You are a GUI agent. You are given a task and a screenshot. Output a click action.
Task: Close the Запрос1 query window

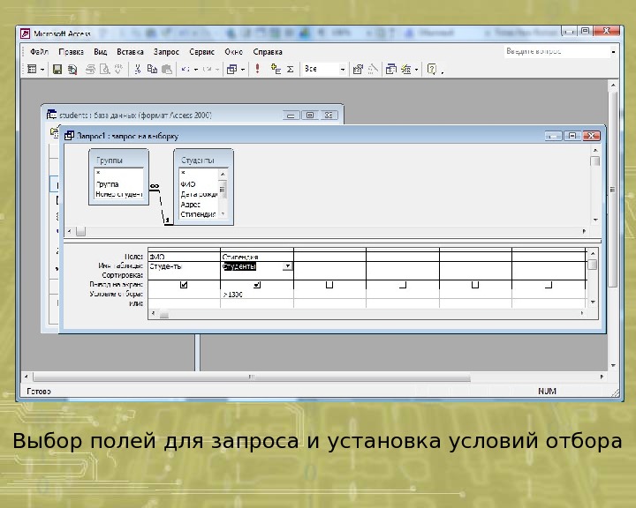[x=591, y=136]
